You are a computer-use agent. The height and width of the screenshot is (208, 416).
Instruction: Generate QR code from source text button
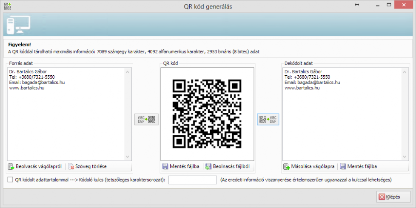tap(146, 120)
